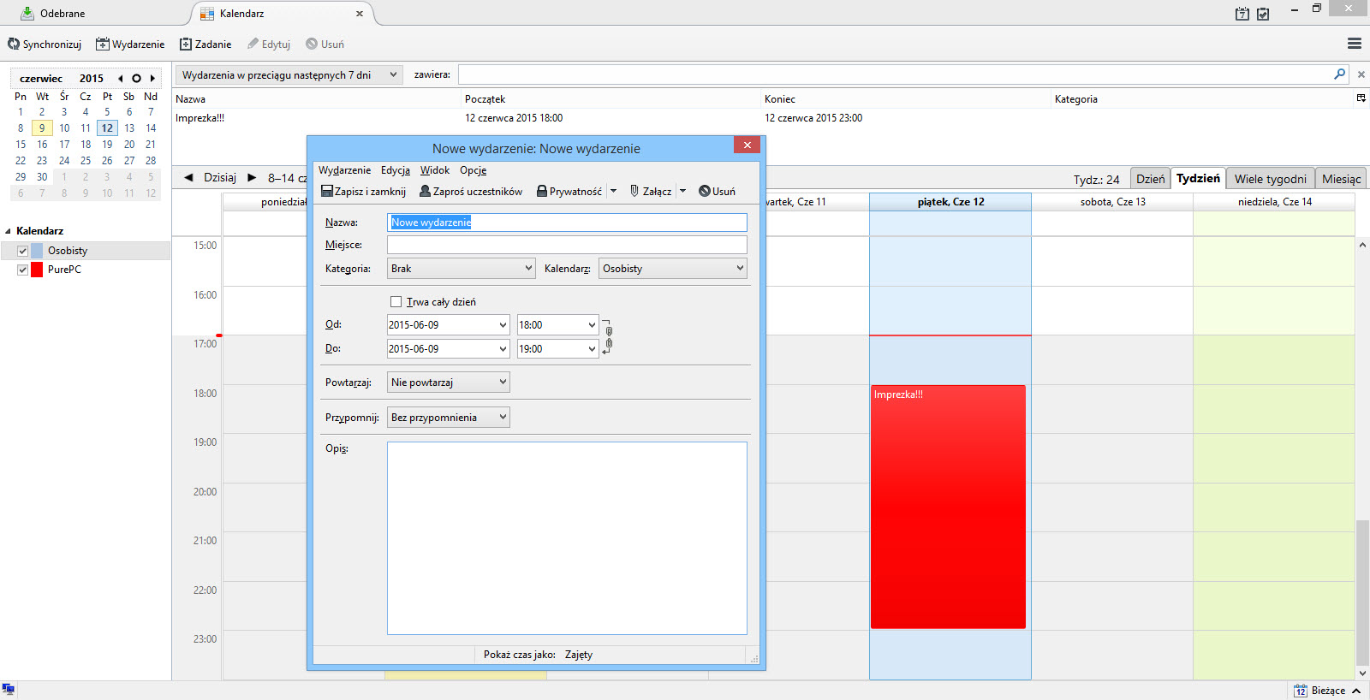Click Usuń icon in event dialog
The height and width of the screenshot is (700, 1370).
coord(705,191)
